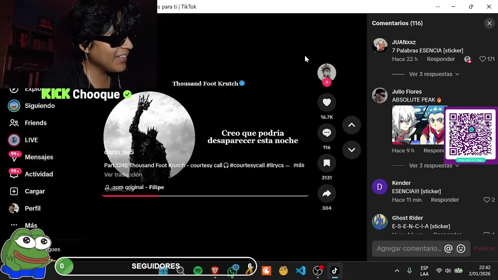
Task: Open Kender's purple D avatar
Action: pyautogui.click(x=379, y=187)
